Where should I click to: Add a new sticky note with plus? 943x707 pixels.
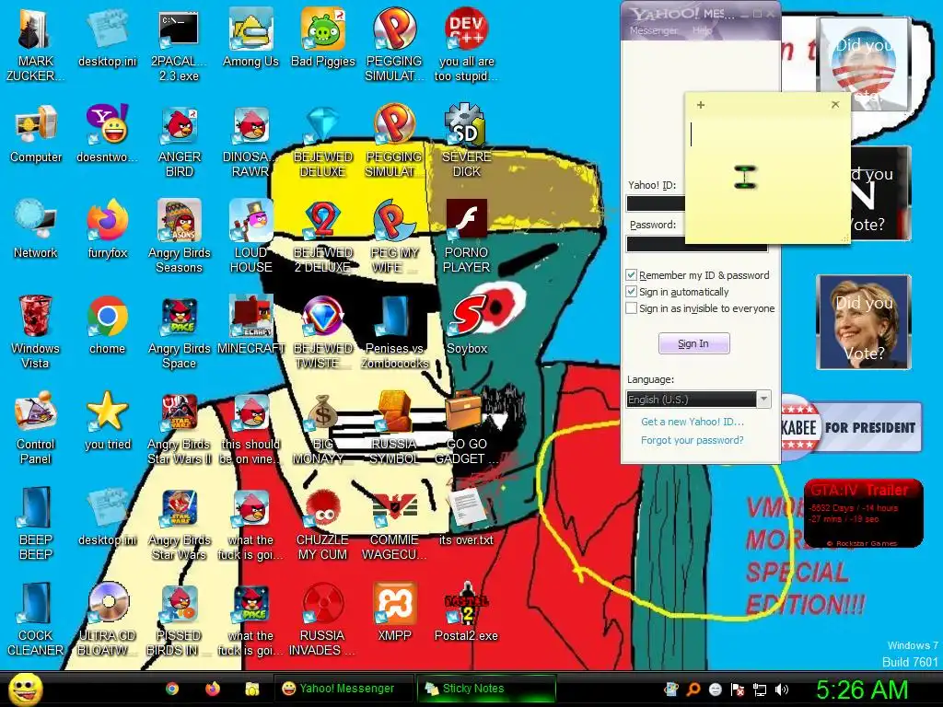(701, 105)
